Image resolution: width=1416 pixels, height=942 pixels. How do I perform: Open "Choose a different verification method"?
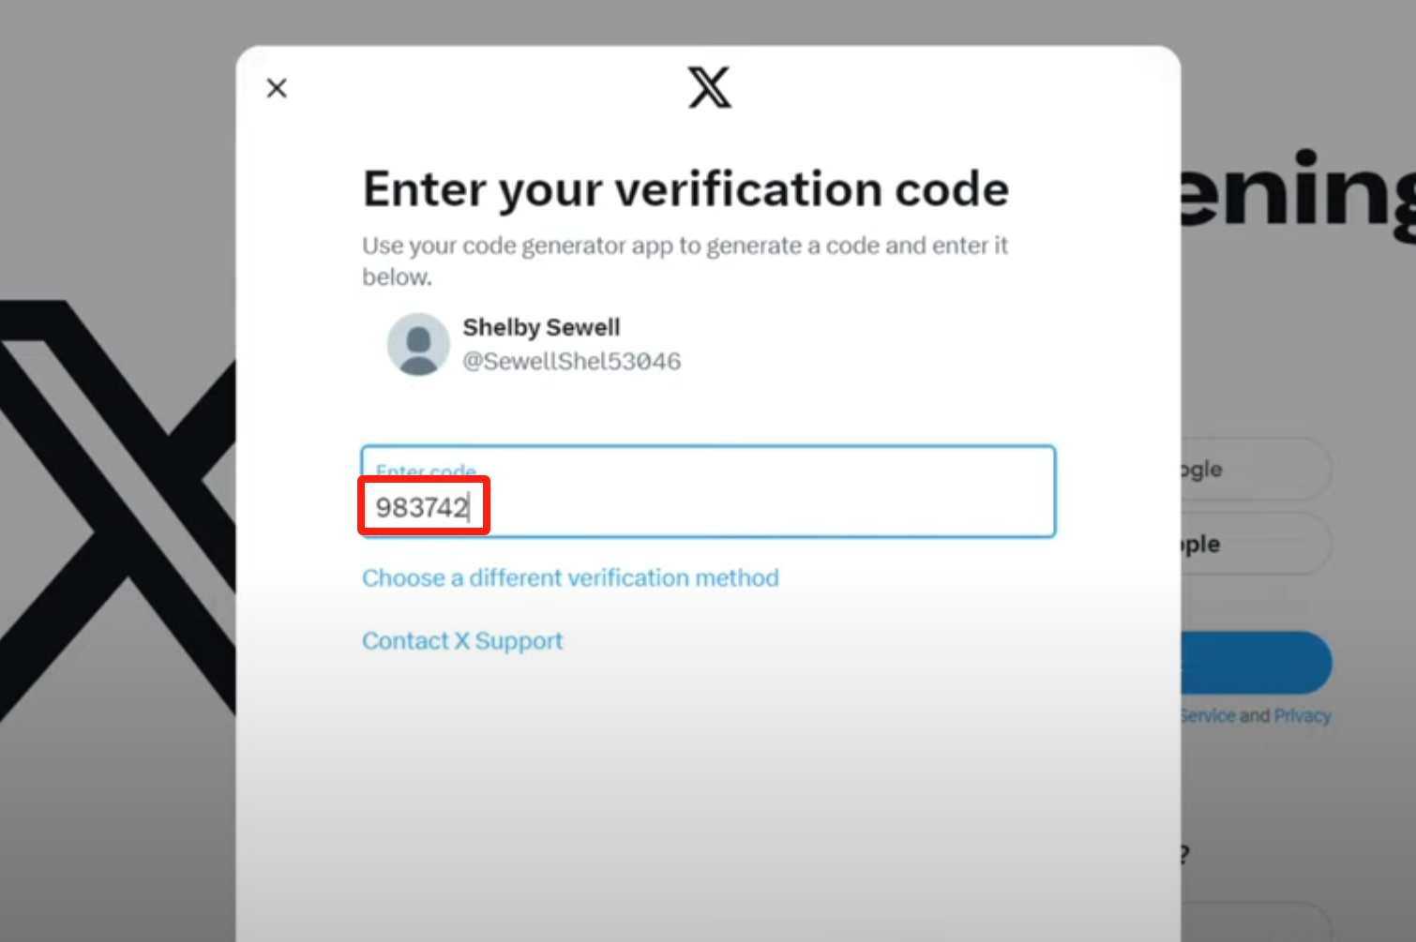tap(570, 577)
